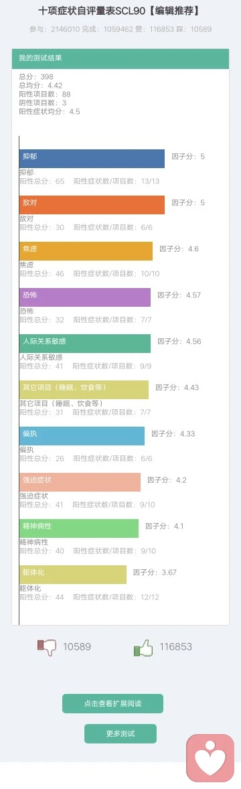
Task: Select the salmon 强迫症状 bar
Action: 80,482
